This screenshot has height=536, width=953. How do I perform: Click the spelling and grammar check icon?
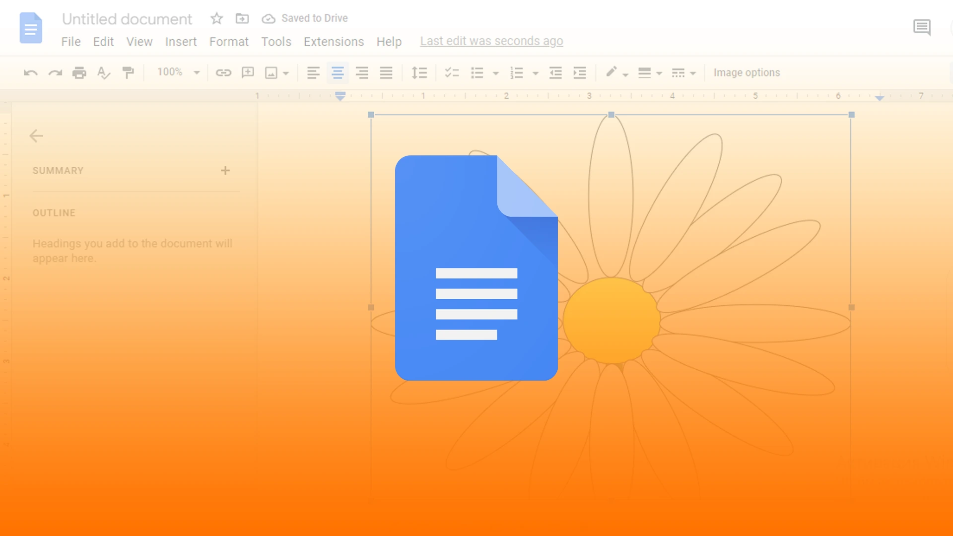(x=104, y=73)
